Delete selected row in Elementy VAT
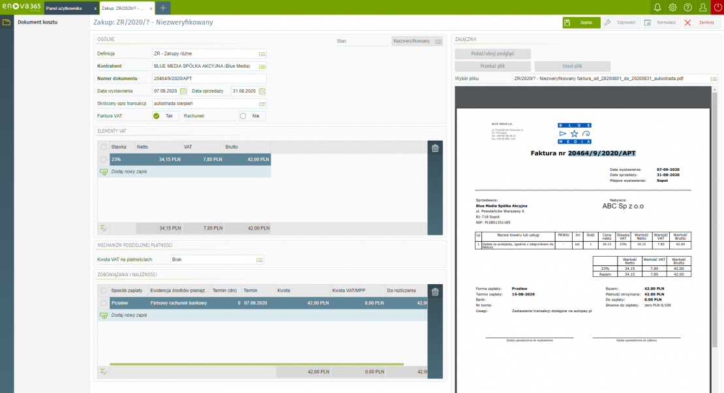 point(435,148)
